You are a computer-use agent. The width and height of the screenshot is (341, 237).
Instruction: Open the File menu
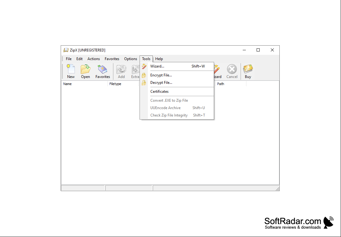(69, 59)
